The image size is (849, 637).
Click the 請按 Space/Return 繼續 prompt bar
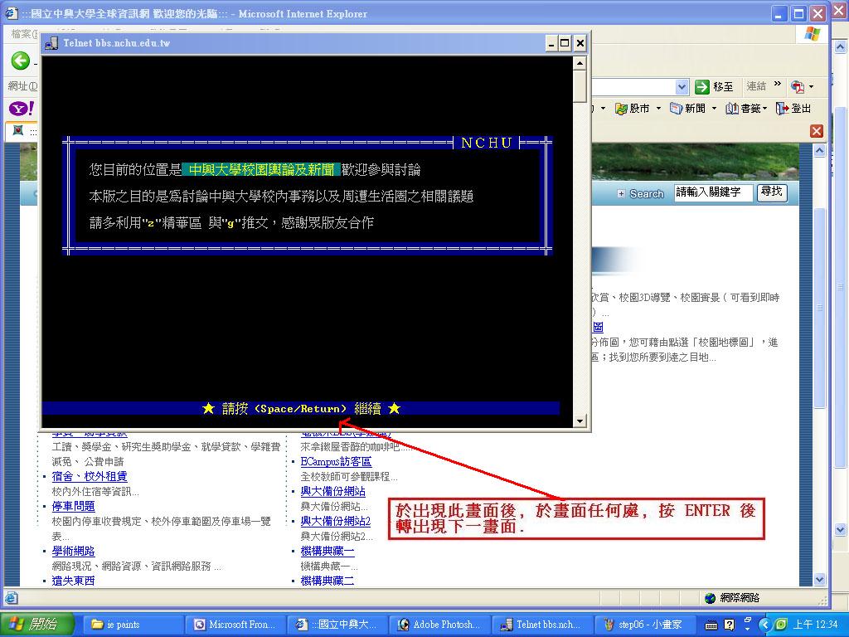point(300,408)
